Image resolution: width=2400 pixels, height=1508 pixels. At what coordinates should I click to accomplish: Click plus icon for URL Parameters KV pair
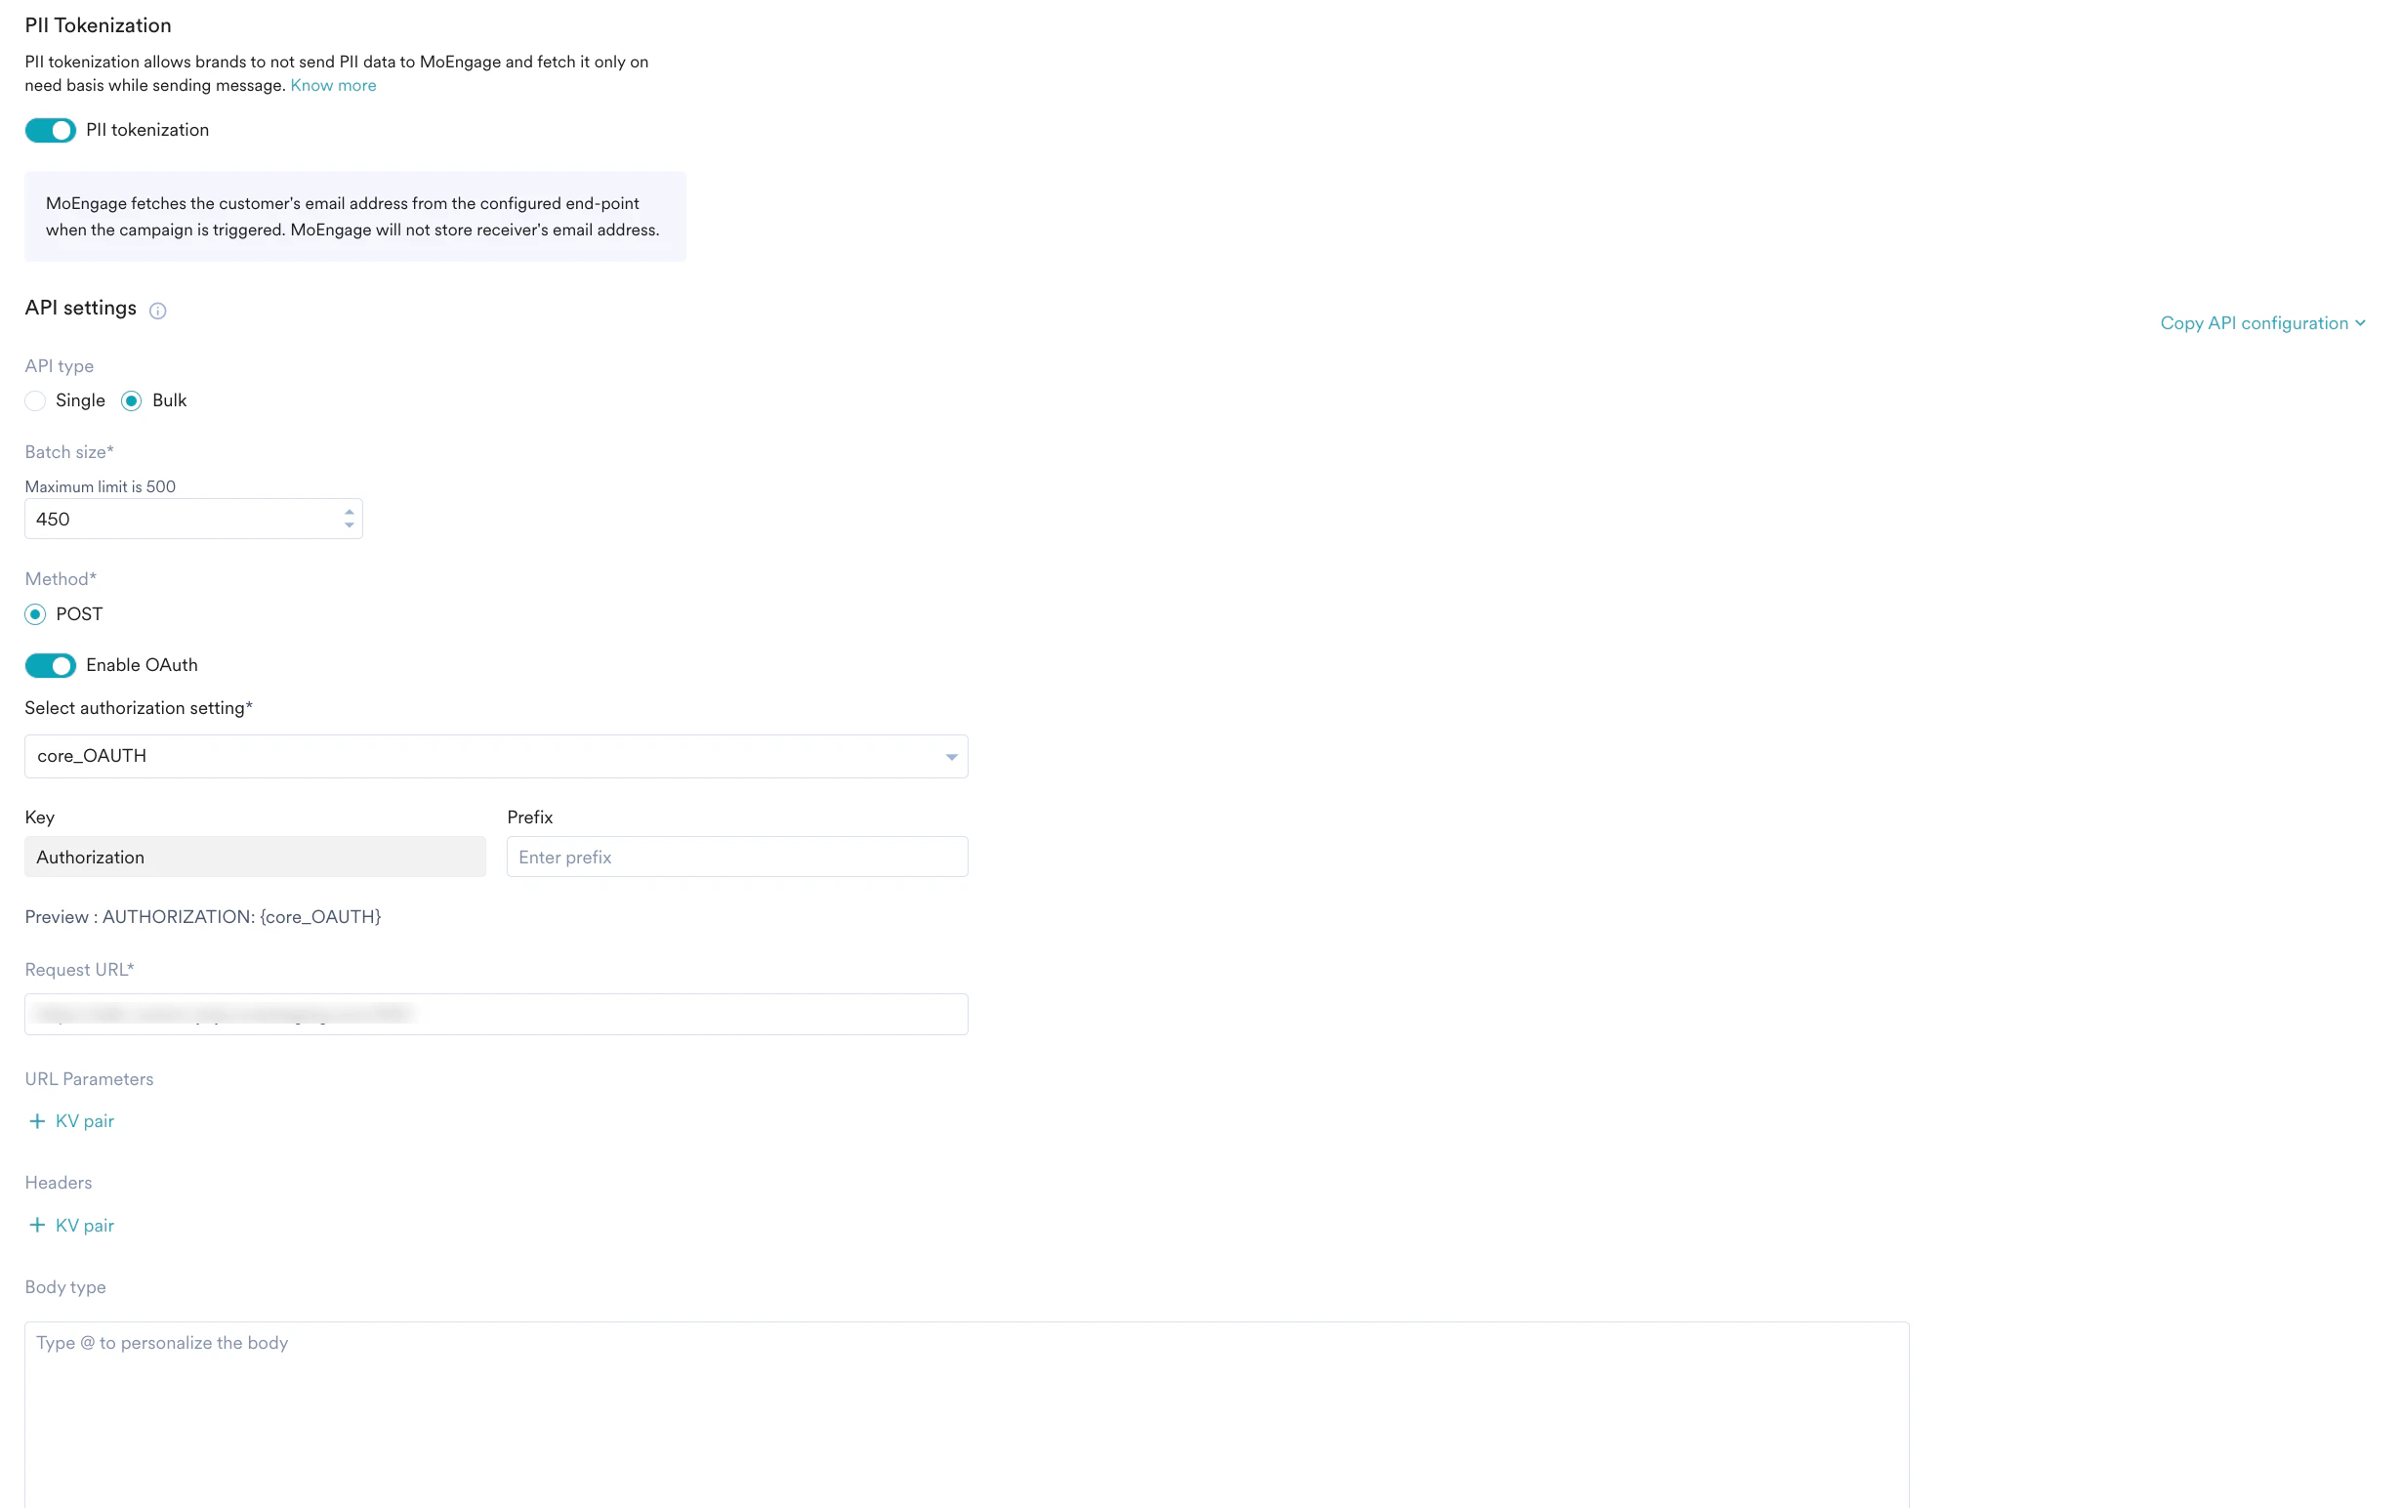(x=37, y=1121)
